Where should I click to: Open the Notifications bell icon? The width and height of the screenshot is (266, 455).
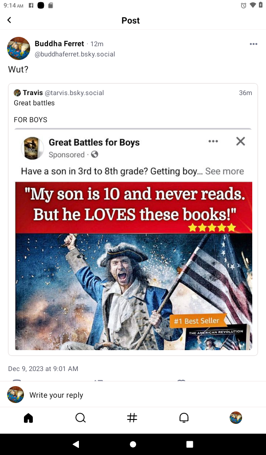click(x=184, y=418)
